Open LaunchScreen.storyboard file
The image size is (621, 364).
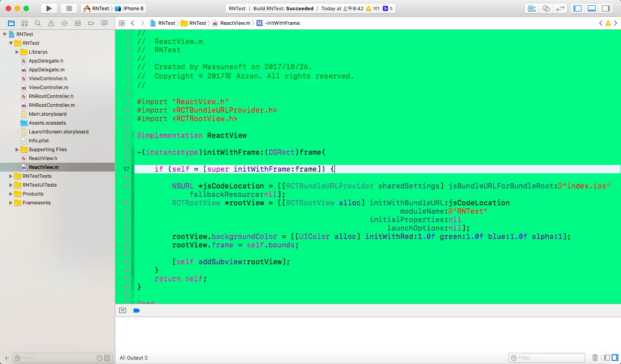click(59, 132)
